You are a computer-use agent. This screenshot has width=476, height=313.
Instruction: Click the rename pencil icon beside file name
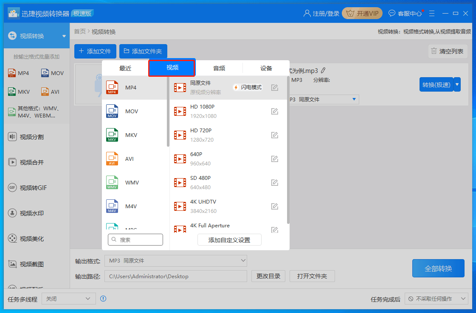(324, 70)
